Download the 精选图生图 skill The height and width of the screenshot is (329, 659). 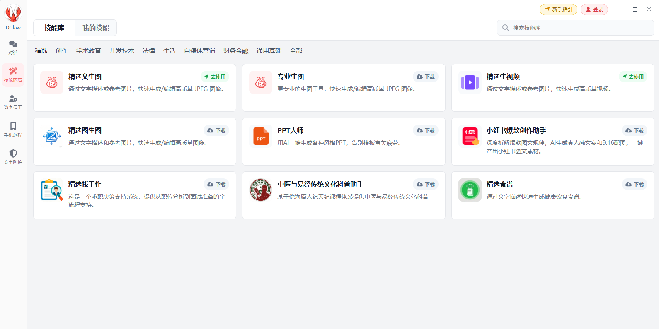pyautogui.click(x=216, y=130)
